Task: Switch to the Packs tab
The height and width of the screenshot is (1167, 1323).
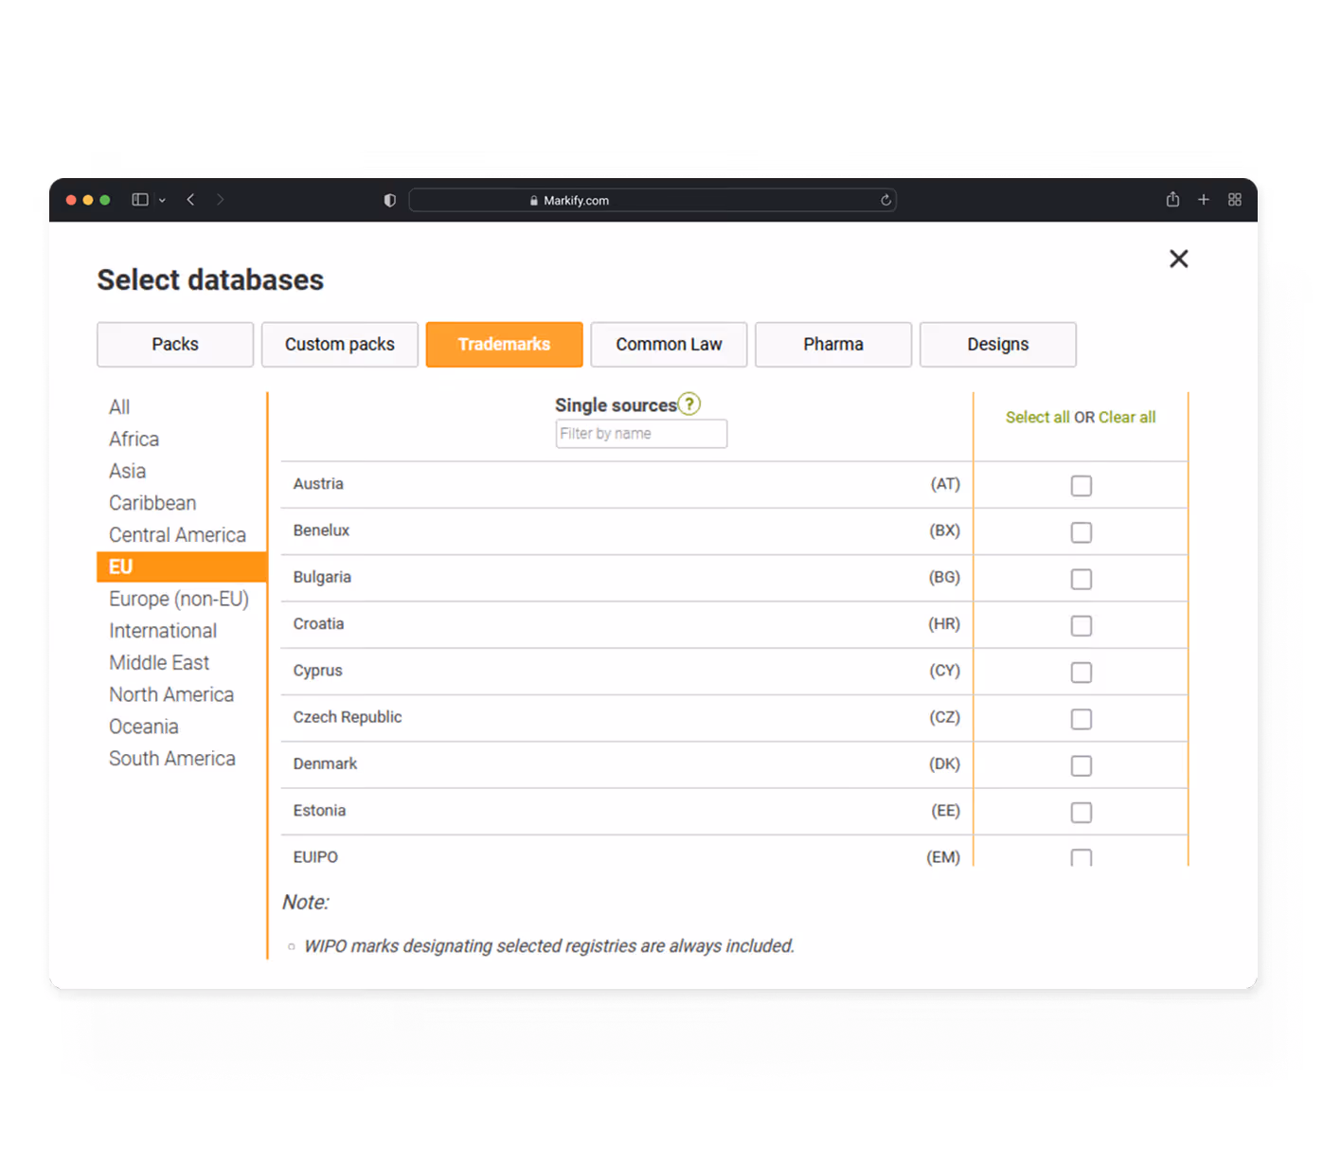Action: (x=175, y=344)
